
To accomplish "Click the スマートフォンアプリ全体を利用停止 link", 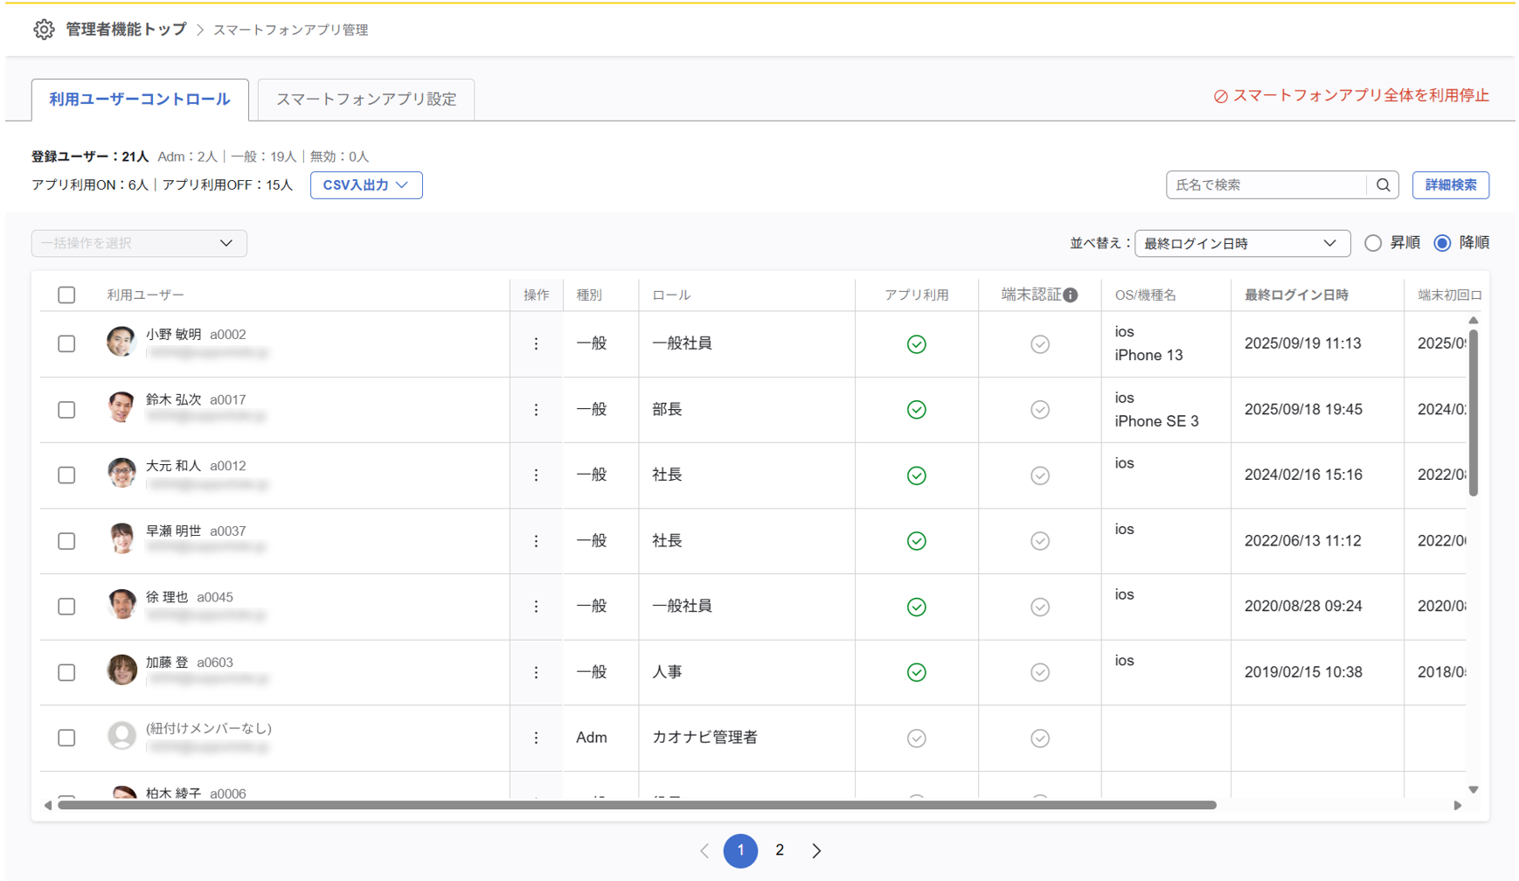I will [x=1351, y=96].
